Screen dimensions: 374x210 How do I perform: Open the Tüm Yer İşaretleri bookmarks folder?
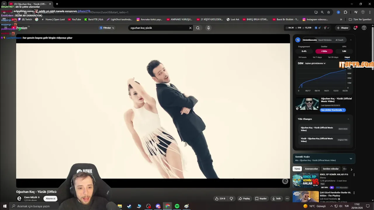[360, 20]
